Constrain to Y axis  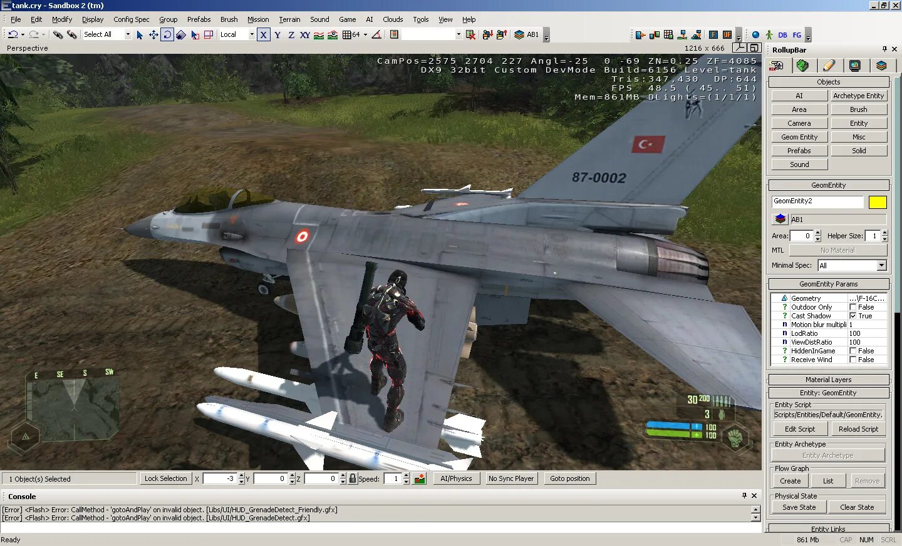click(x=277, y=35)
